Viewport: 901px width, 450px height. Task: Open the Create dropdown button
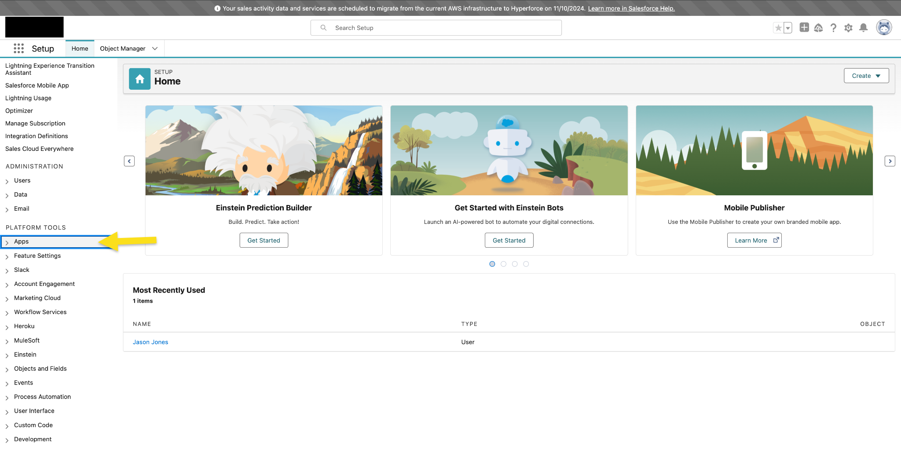[866, 76]
